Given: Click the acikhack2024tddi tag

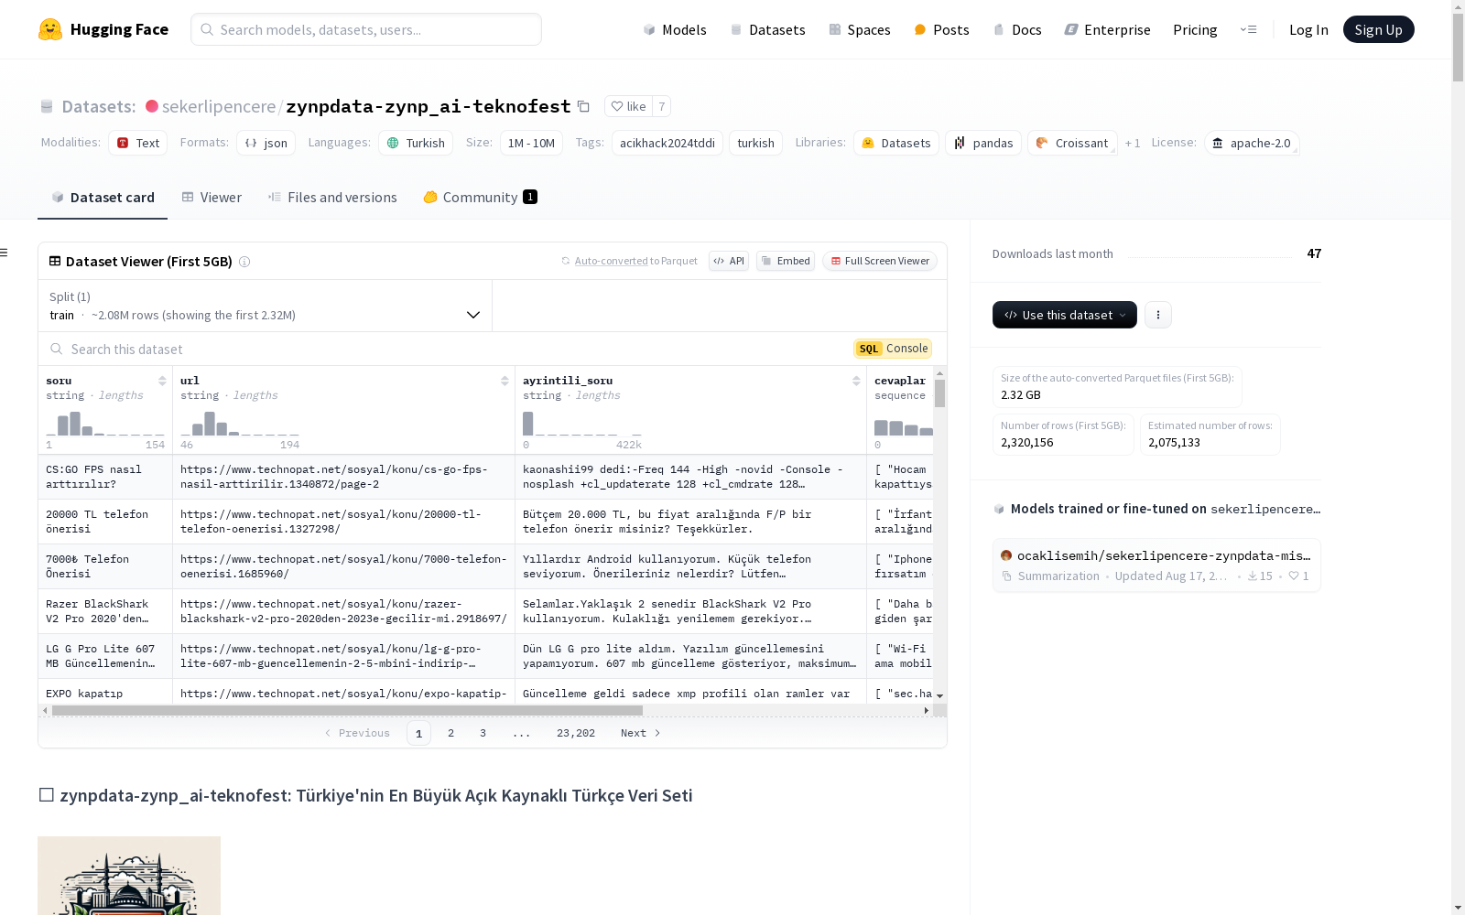Looking at the screenshot, I should pos(667,143).
